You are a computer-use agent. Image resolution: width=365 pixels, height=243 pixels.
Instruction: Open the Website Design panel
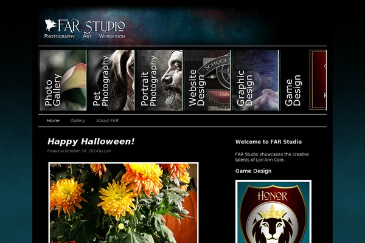pos(207,80)
